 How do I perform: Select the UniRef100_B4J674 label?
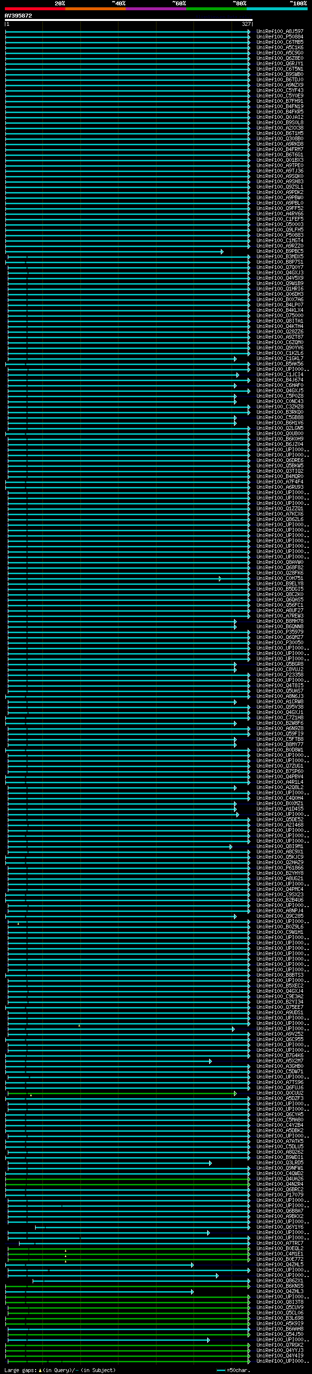click(280, 380)
